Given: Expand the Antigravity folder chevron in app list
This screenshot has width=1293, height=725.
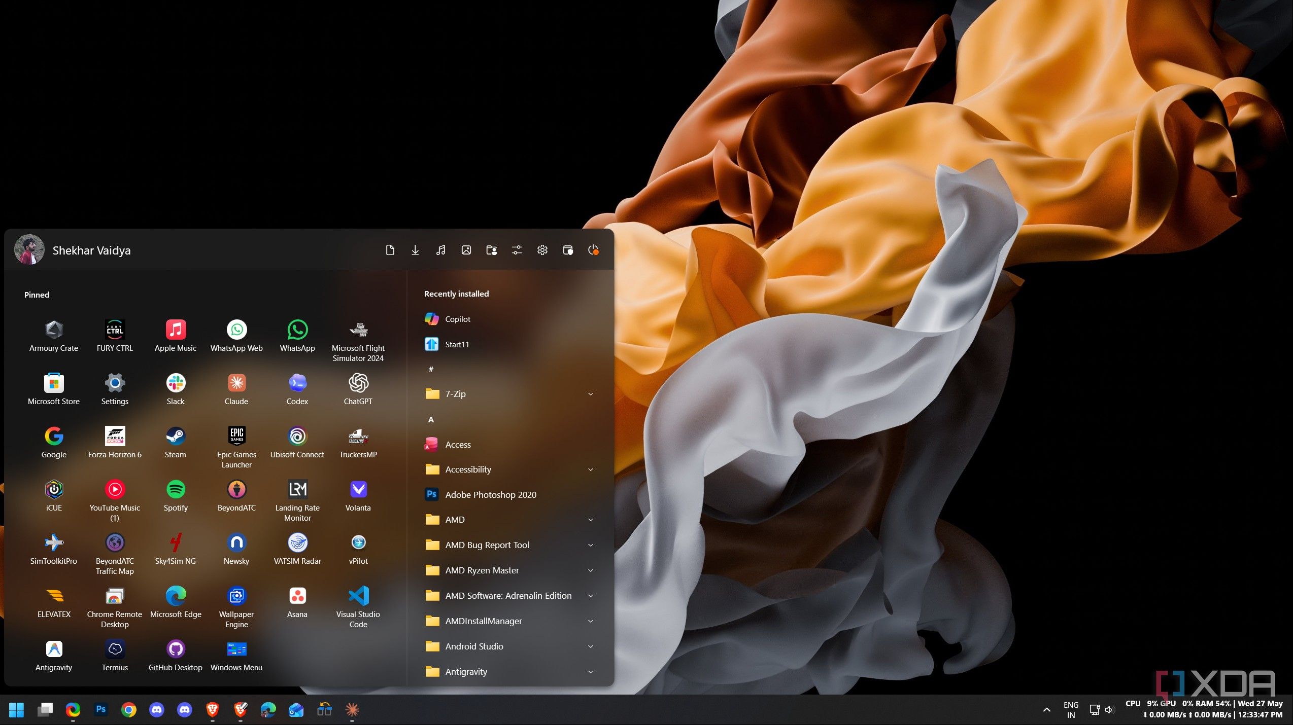Looking at the screenshot, I should [591, 672].
